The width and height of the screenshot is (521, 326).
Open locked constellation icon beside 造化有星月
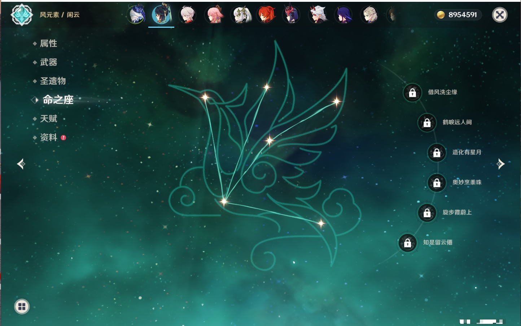pyautogui.click(x=437, y=152)
